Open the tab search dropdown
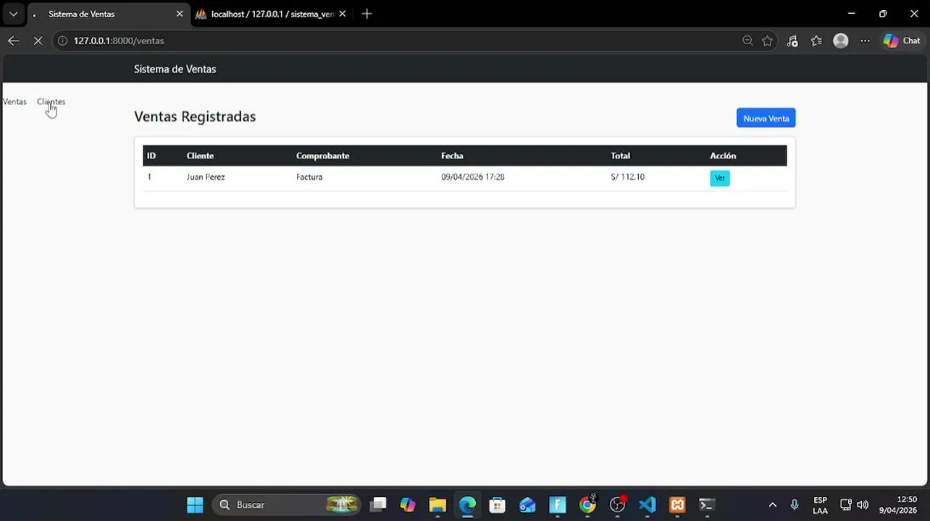This screenshot has height=521, width=930. tap(13, 14)
